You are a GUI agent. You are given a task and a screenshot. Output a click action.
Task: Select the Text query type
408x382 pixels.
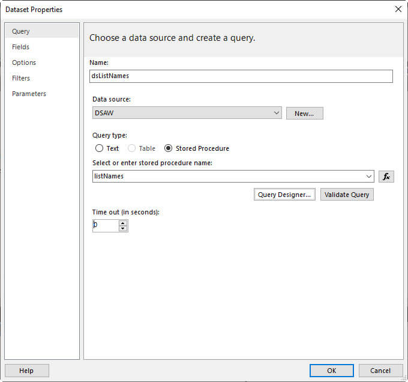tap(100, 148)
